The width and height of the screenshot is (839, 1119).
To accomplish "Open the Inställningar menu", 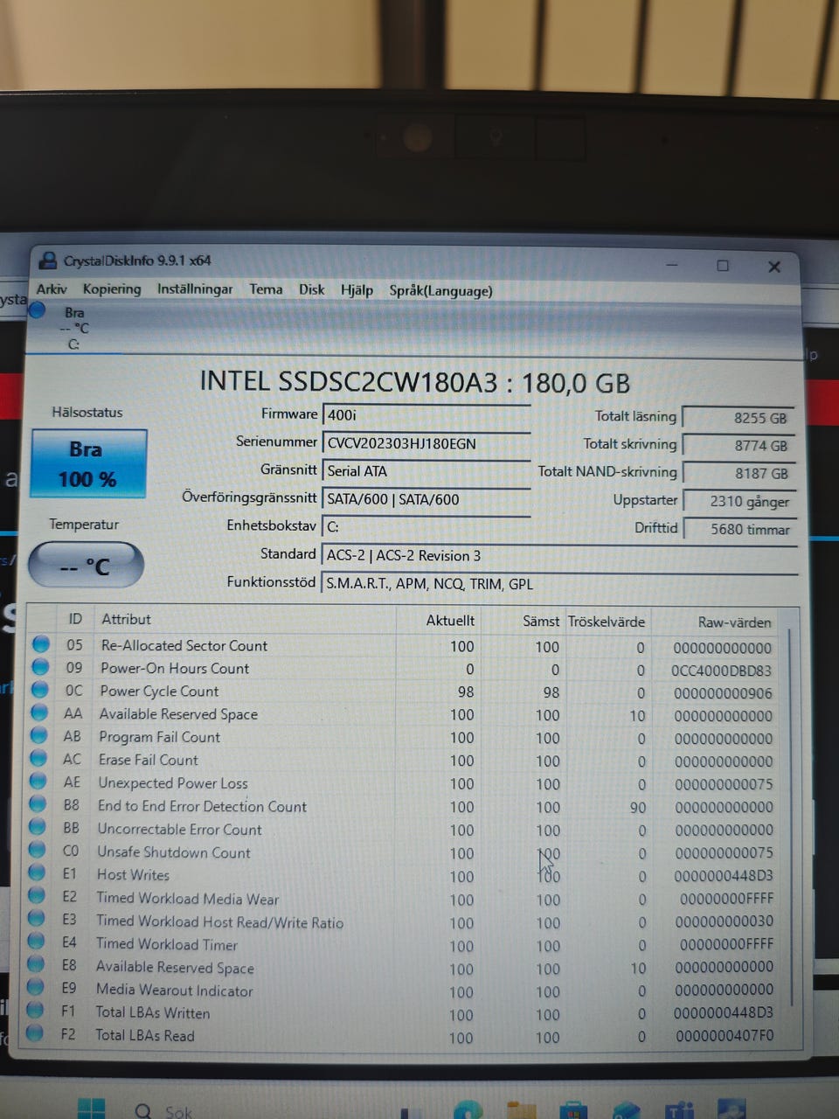I will pos(195,288).
